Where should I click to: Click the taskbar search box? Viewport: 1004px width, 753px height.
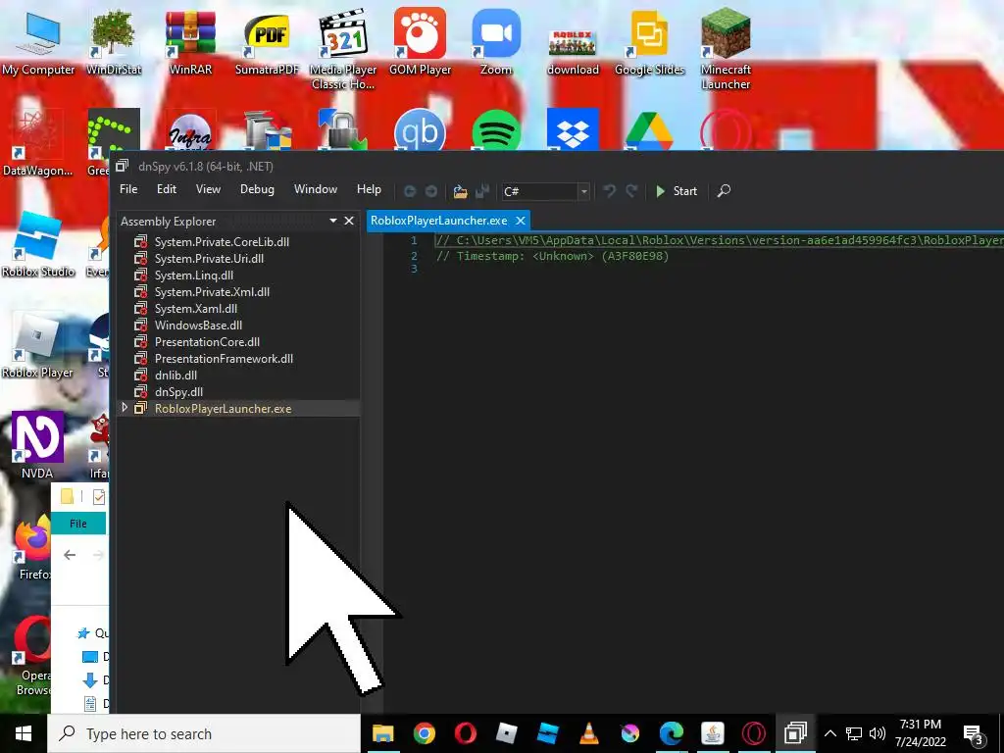204,733
